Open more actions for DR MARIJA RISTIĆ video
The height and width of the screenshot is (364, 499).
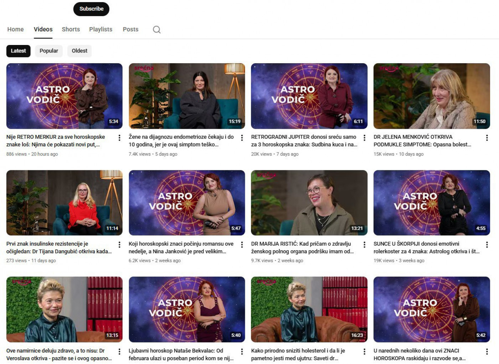click(364, 244)
